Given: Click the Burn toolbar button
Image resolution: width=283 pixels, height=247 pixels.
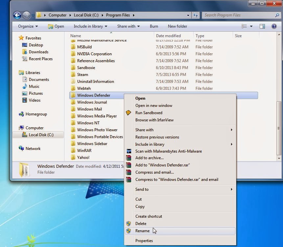Looking at the screenshot, I should 154,26.
